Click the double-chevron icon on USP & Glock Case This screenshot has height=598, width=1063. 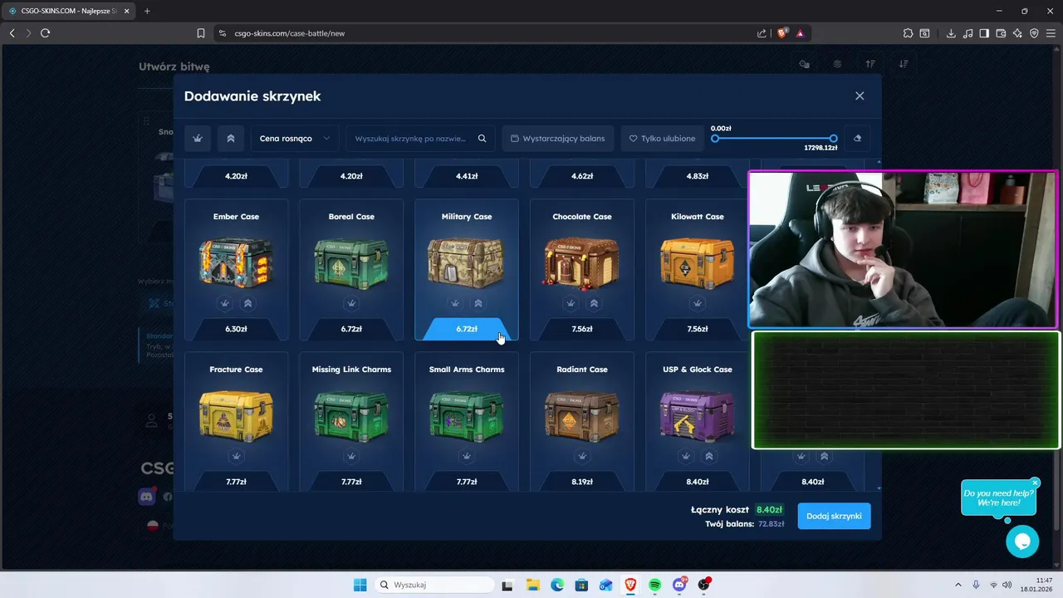click(709, 456)
